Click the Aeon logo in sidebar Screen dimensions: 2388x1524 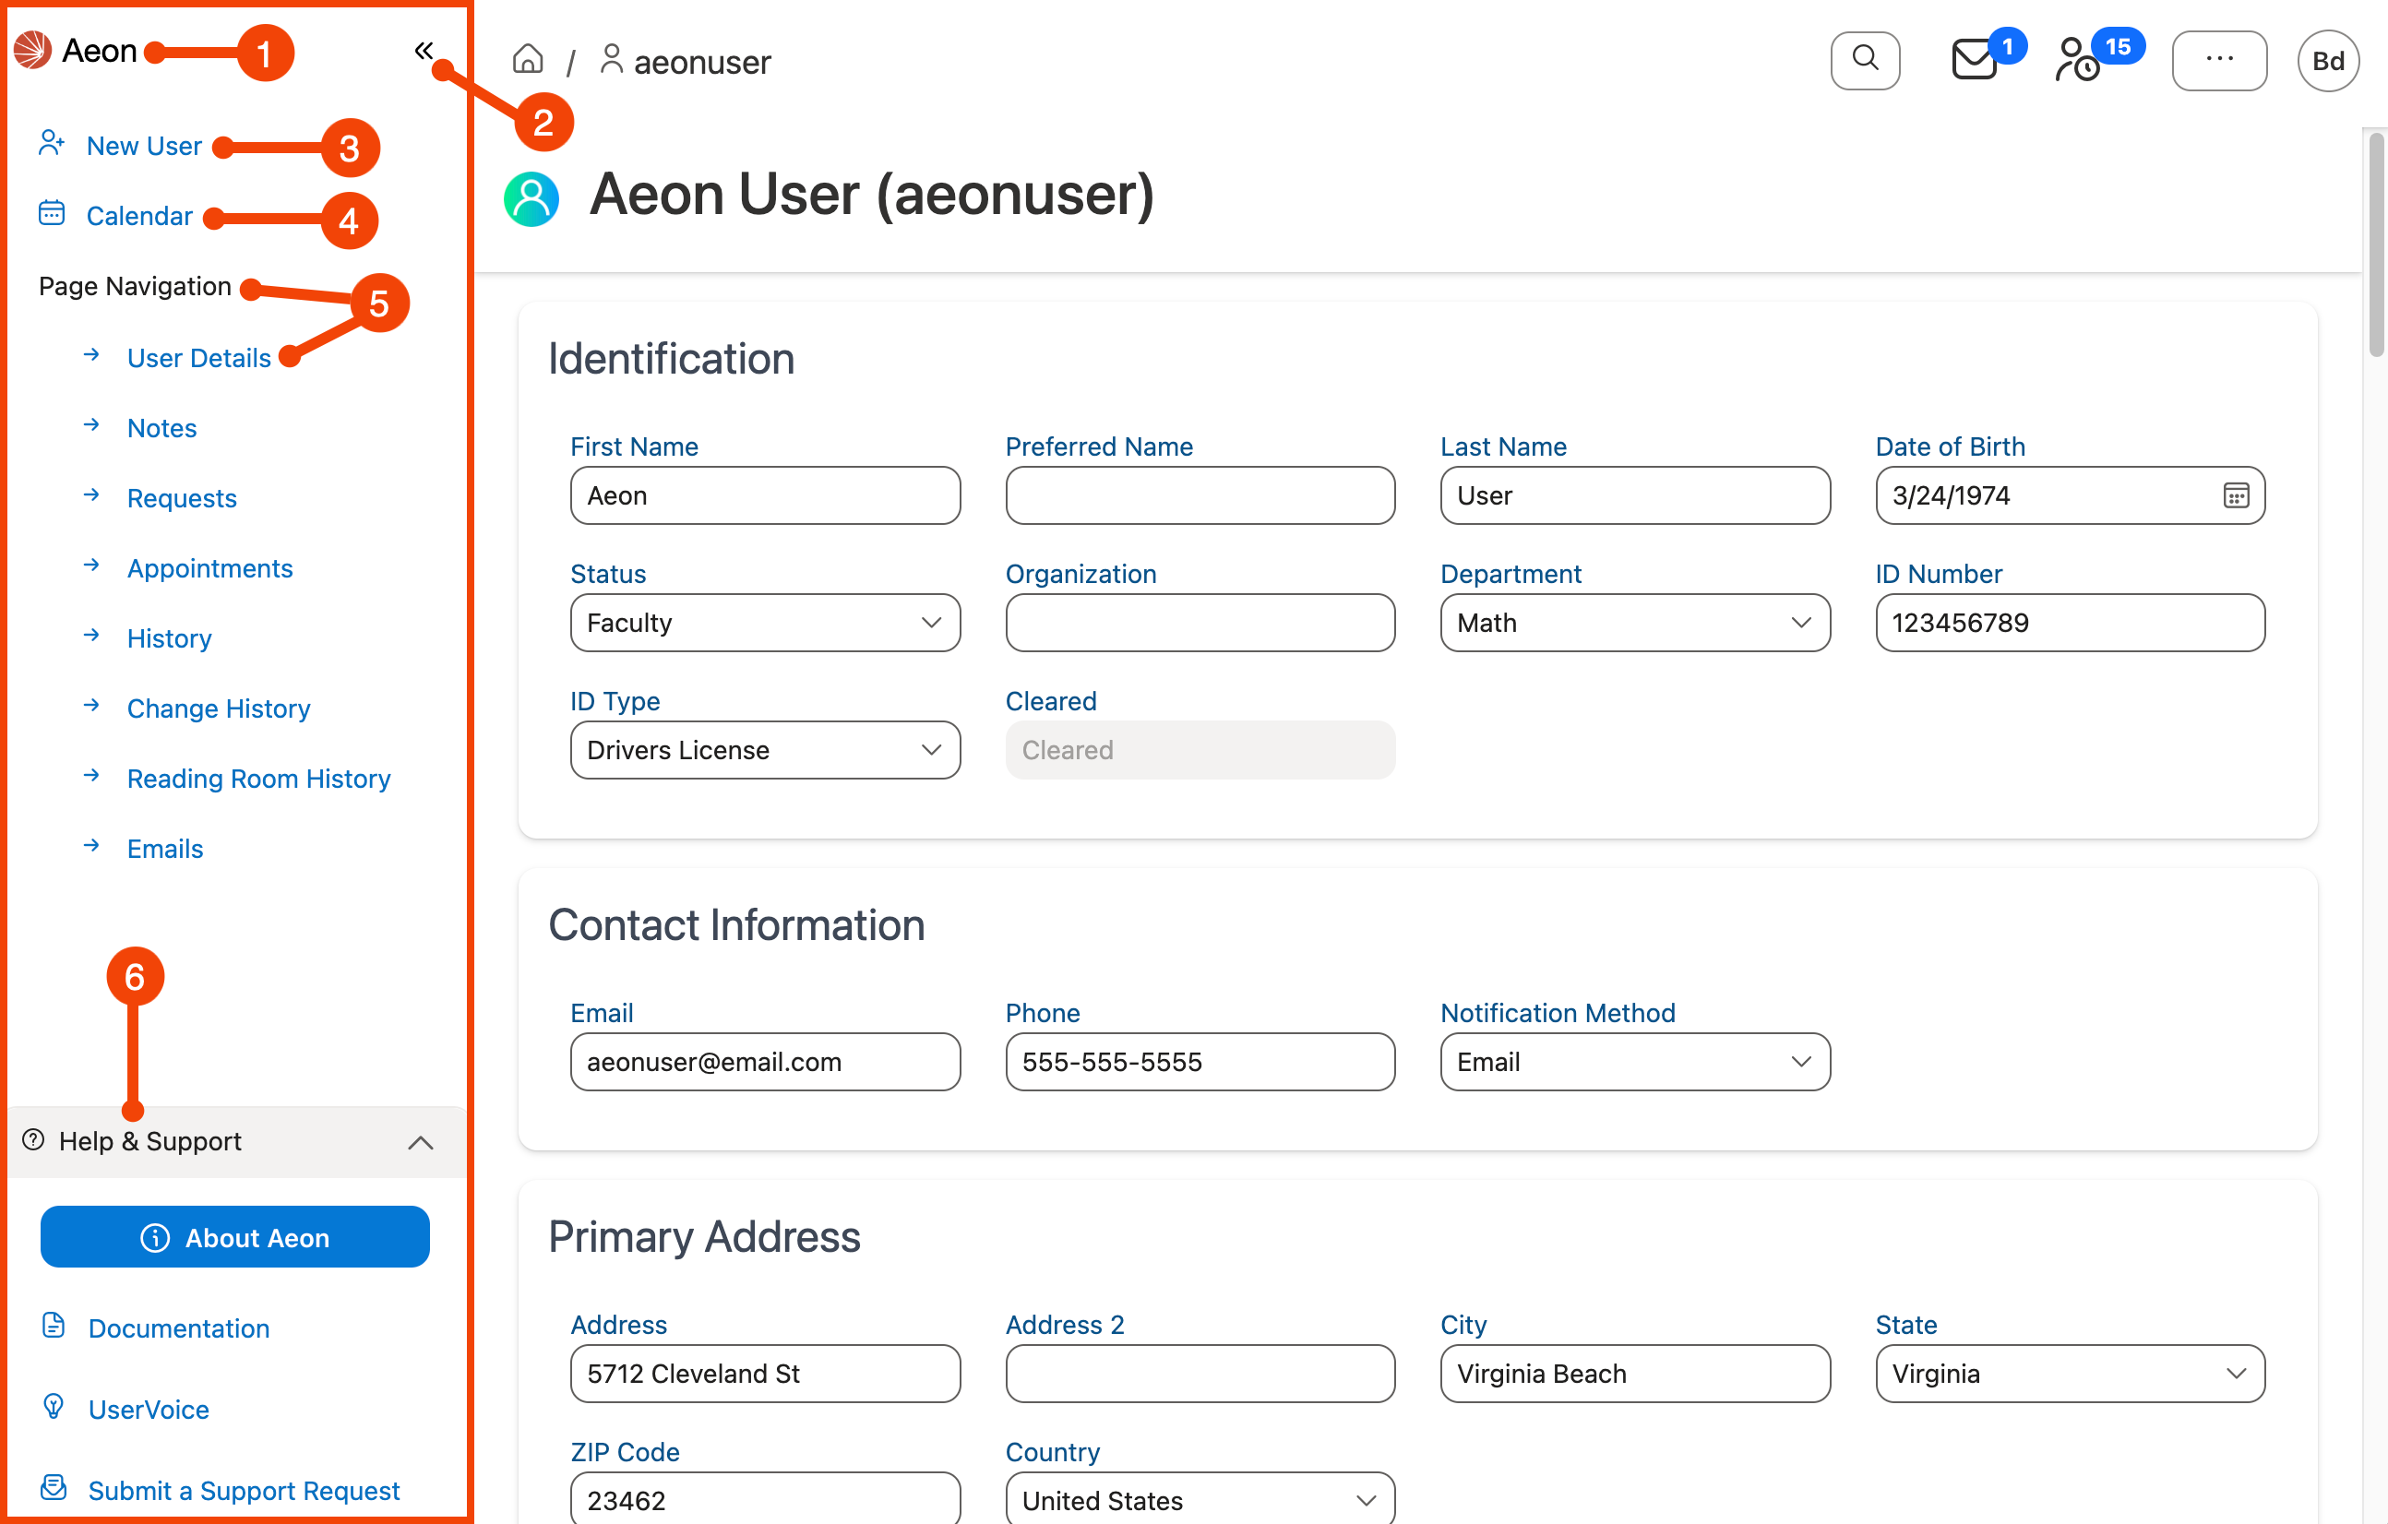pyautogui.click(x=34, y=51)
